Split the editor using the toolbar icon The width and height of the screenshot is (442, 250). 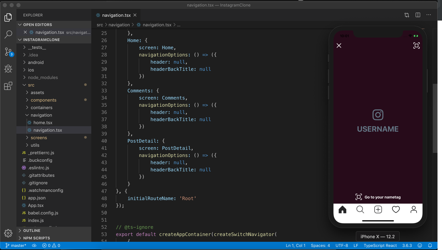coord(417,15)
